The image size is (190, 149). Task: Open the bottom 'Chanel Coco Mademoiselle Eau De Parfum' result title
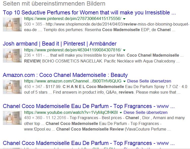pos(89,143)
